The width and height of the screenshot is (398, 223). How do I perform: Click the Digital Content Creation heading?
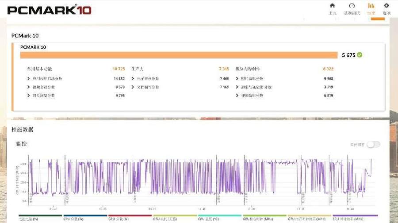(248, 69)
